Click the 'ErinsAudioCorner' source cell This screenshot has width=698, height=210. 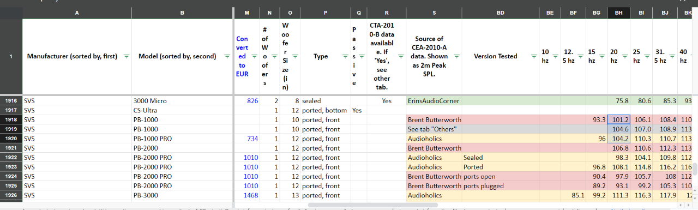pyautogui.click(x=434, y=101)
